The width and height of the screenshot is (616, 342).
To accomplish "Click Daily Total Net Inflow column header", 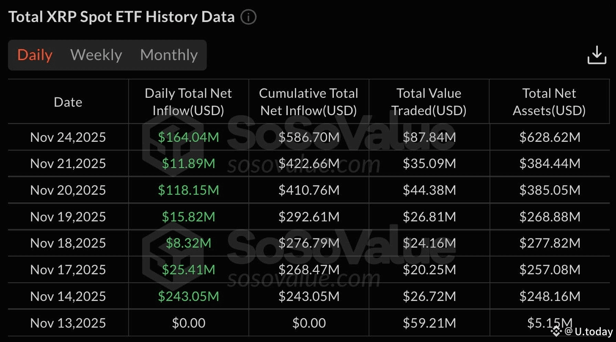I will click(x=188, y=102).
